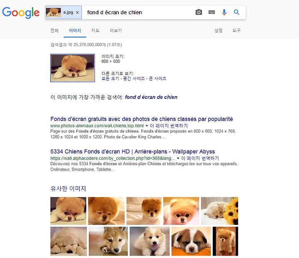The height and width of the screenshot is (258, 299).
Task: Click the camera search-by-image icon
Action: point(199,12)
